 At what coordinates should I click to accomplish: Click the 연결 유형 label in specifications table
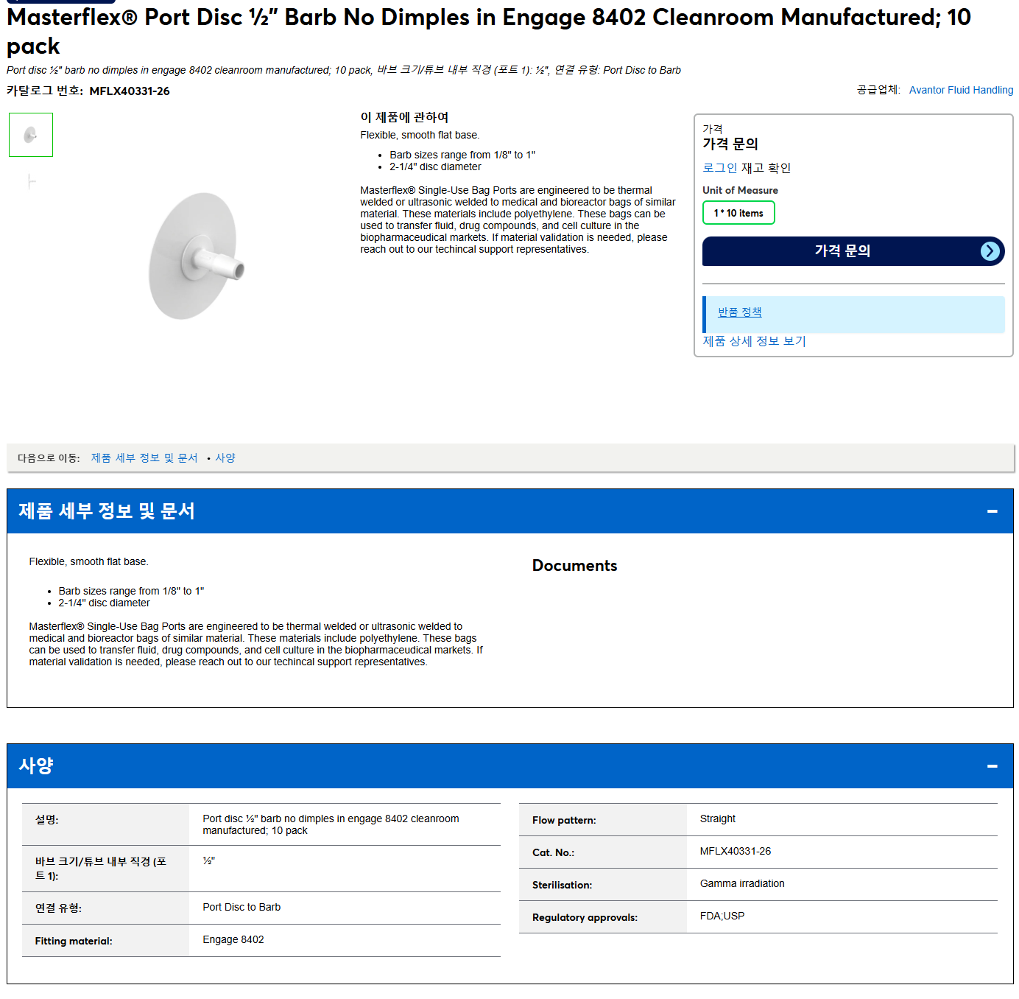pos(58,908)
